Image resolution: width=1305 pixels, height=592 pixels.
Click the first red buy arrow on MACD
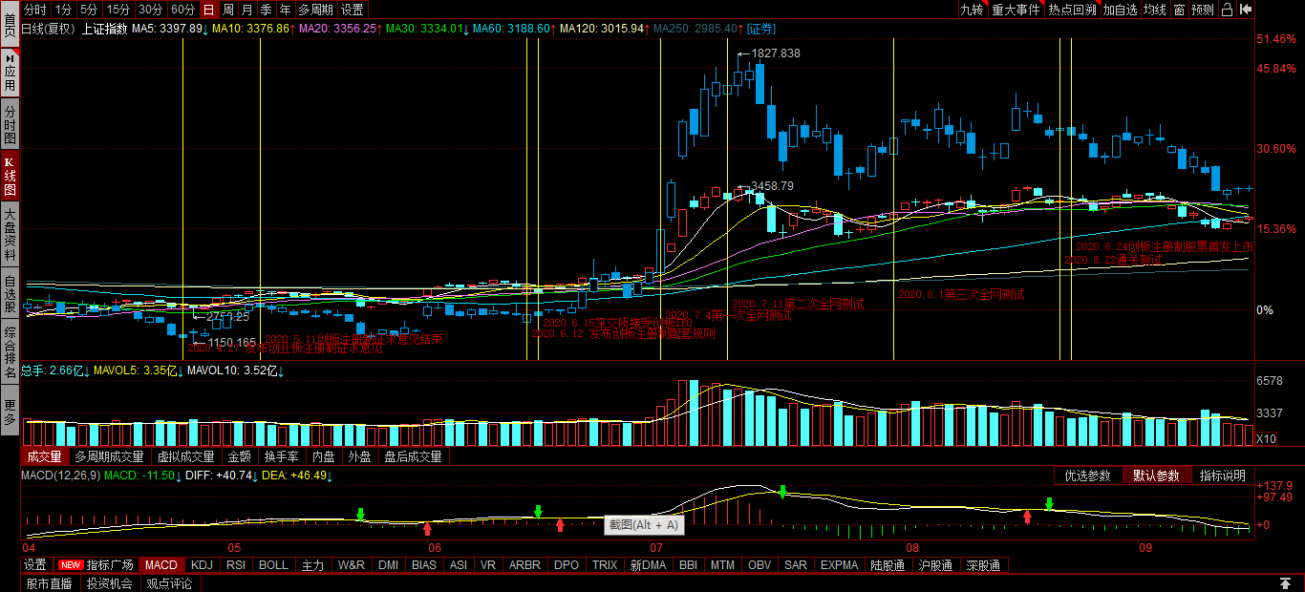(427, 527)
